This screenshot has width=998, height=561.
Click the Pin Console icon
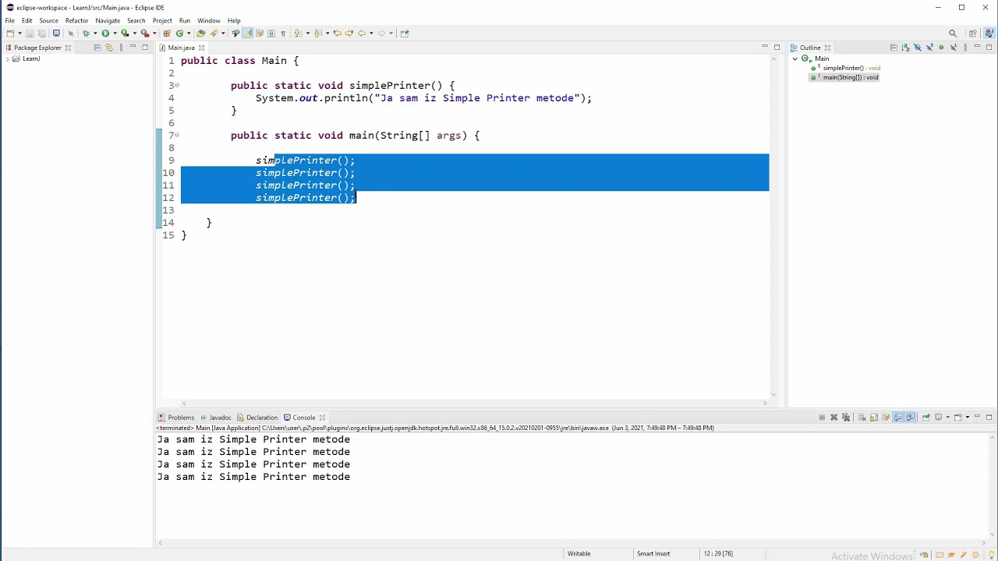pos(926,418)
